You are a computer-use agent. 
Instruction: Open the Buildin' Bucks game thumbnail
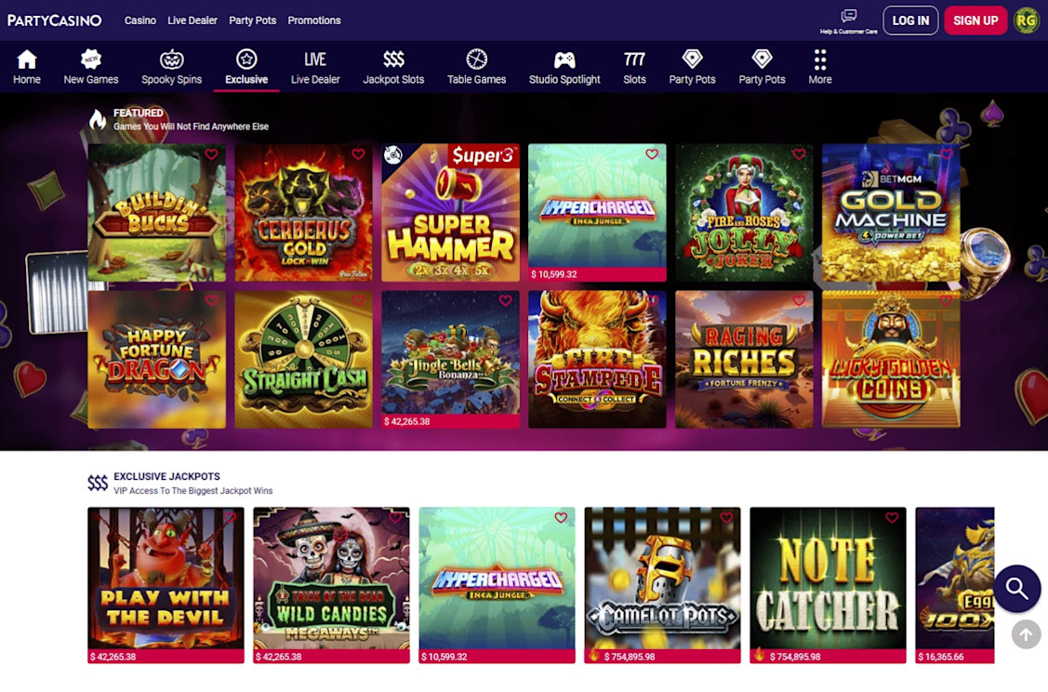(156, 213)
